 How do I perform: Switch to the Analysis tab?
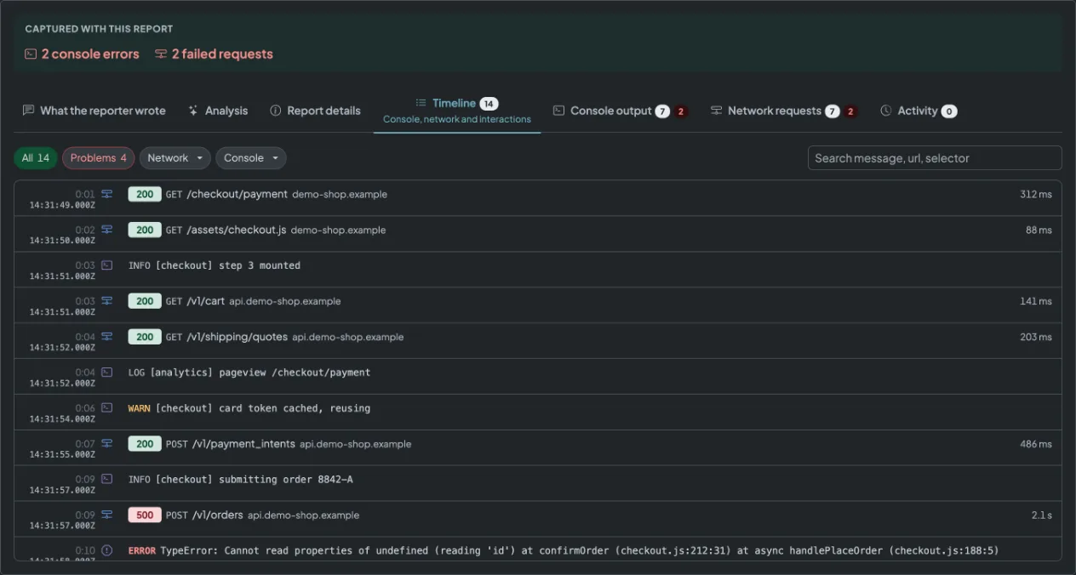pos(218,111)
